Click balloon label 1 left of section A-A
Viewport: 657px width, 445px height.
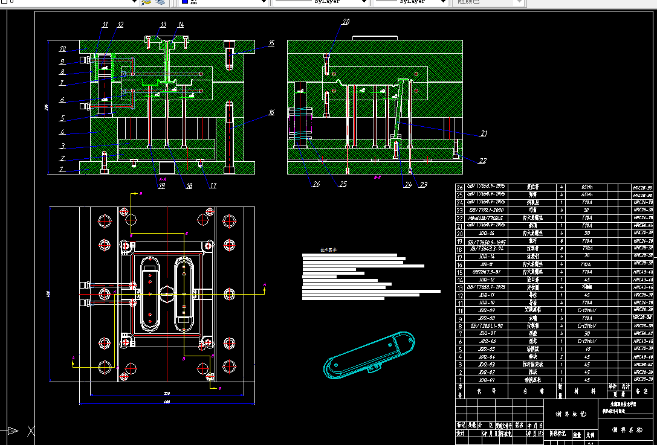[61, 170]
